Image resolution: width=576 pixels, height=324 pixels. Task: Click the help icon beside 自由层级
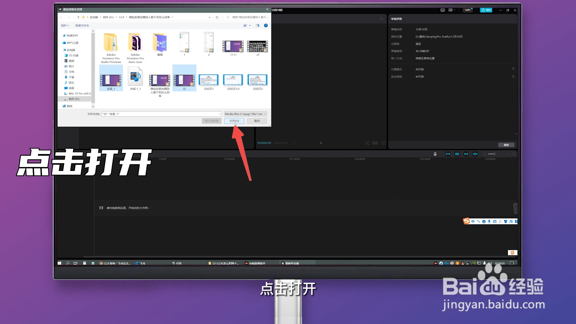coord(513,76)
